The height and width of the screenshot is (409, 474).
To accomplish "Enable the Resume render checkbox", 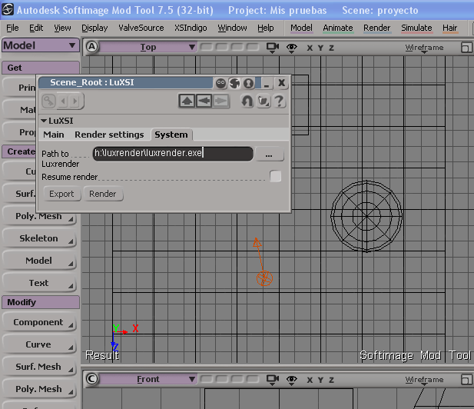I will 275,176.
